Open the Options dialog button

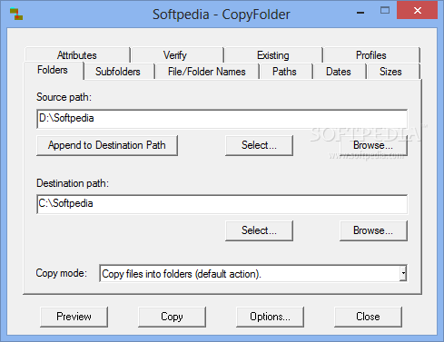tap(270, 317)
